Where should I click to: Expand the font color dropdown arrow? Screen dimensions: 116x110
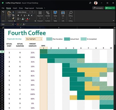click(30, 19)
